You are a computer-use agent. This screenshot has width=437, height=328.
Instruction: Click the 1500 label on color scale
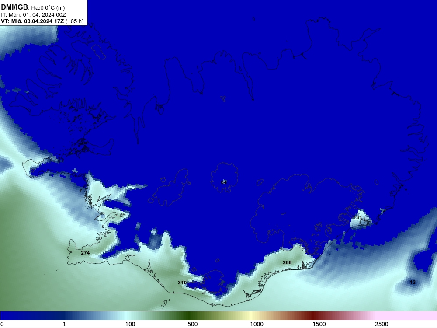(319, 324)
